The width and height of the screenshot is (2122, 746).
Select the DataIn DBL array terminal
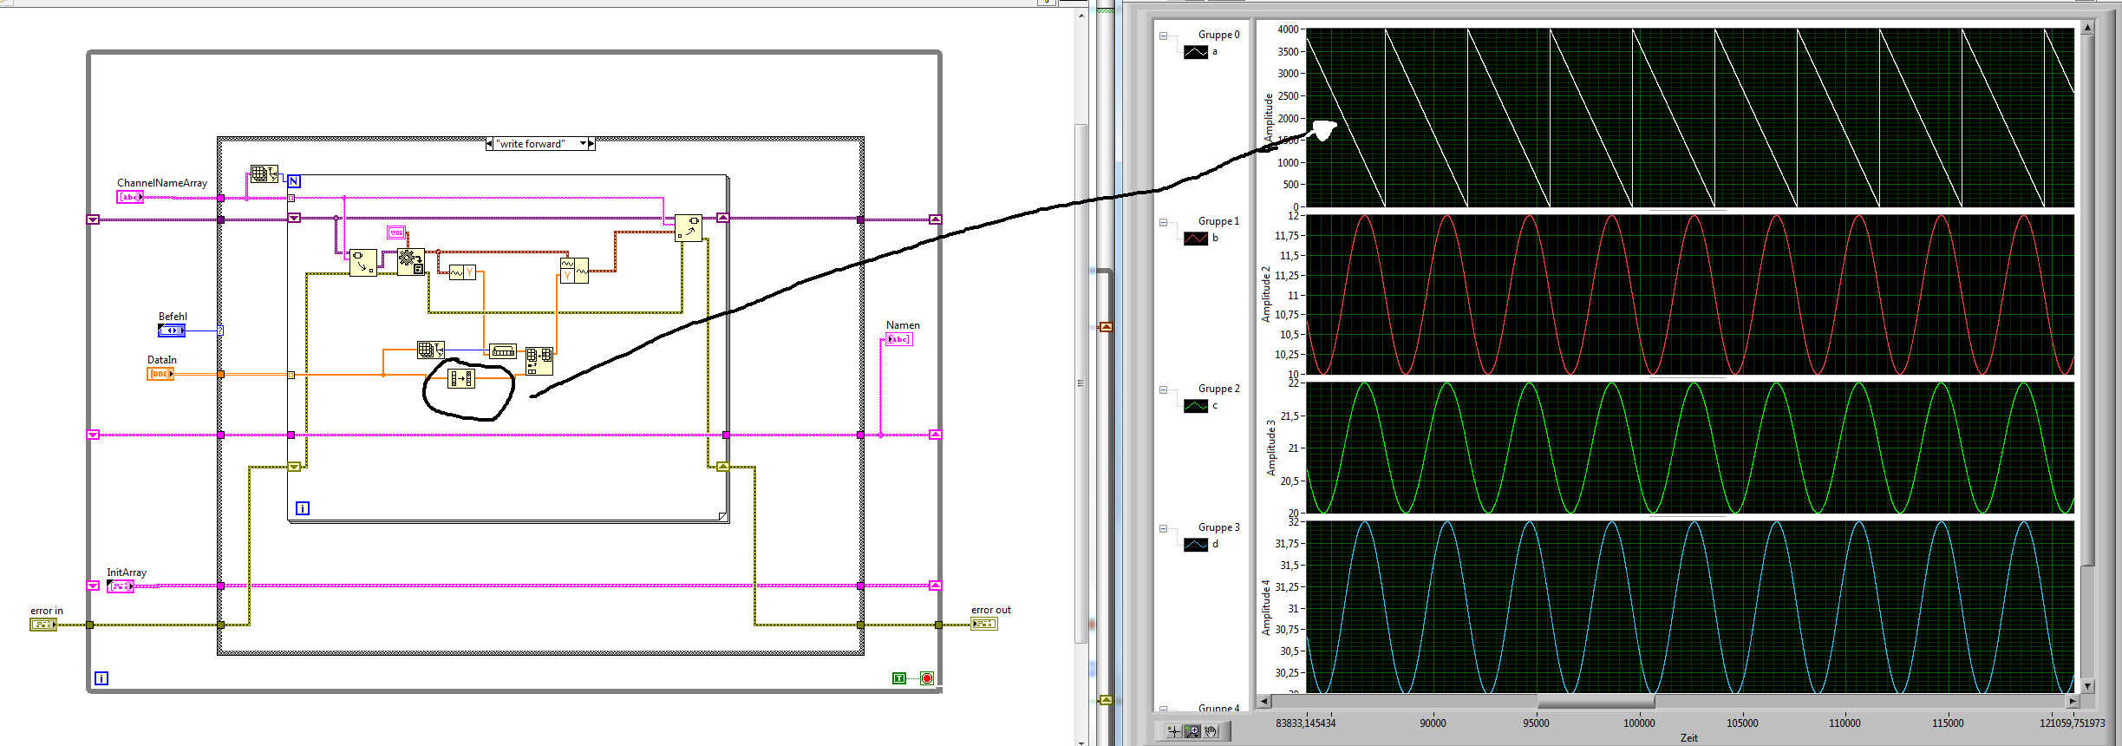160,374
